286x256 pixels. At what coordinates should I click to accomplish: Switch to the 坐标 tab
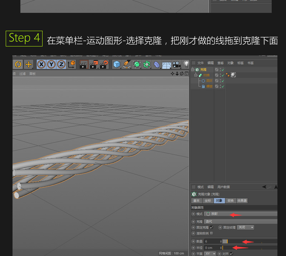coord(208,201)
